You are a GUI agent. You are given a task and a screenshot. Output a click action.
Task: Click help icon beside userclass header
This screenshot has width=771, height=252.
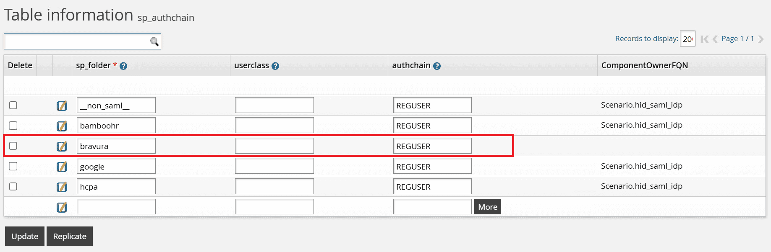tap(275, 66)
